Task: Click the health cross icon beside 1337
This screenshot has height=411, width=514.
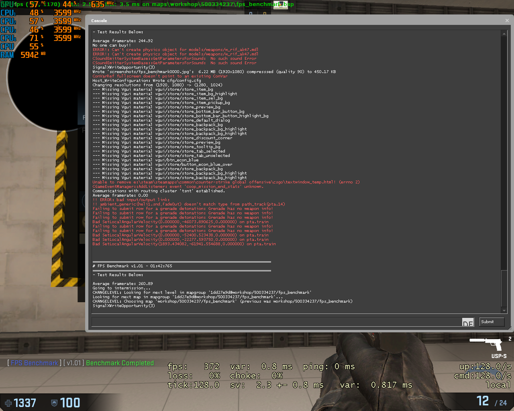Action: tap(8, 403)
